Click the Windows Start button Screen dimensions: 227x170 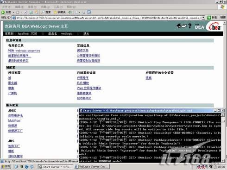tap(6, 167)
